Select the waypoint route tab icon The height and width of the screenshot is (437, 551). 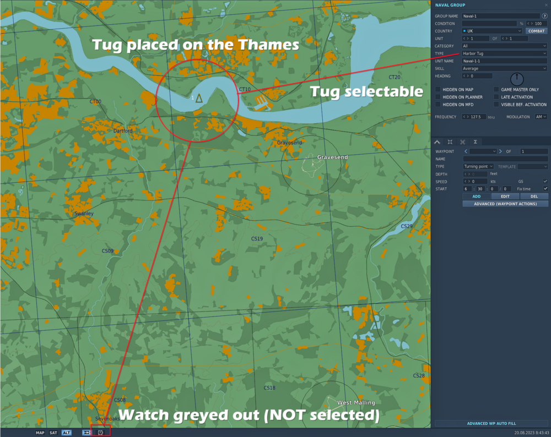point(437,141)
